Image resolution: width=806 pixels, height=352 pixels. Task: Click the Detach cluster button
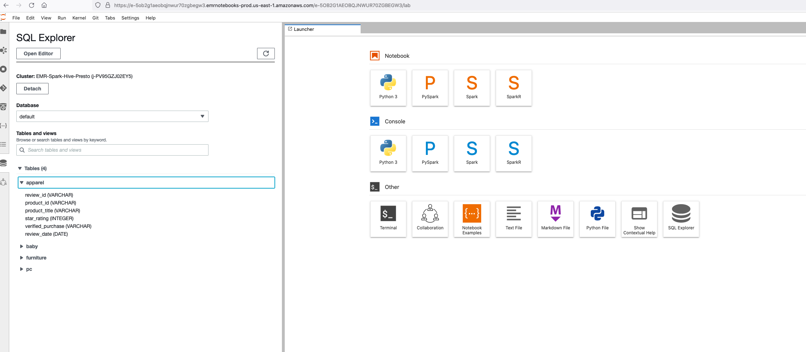pyautogui.click(x=32, y=89)
